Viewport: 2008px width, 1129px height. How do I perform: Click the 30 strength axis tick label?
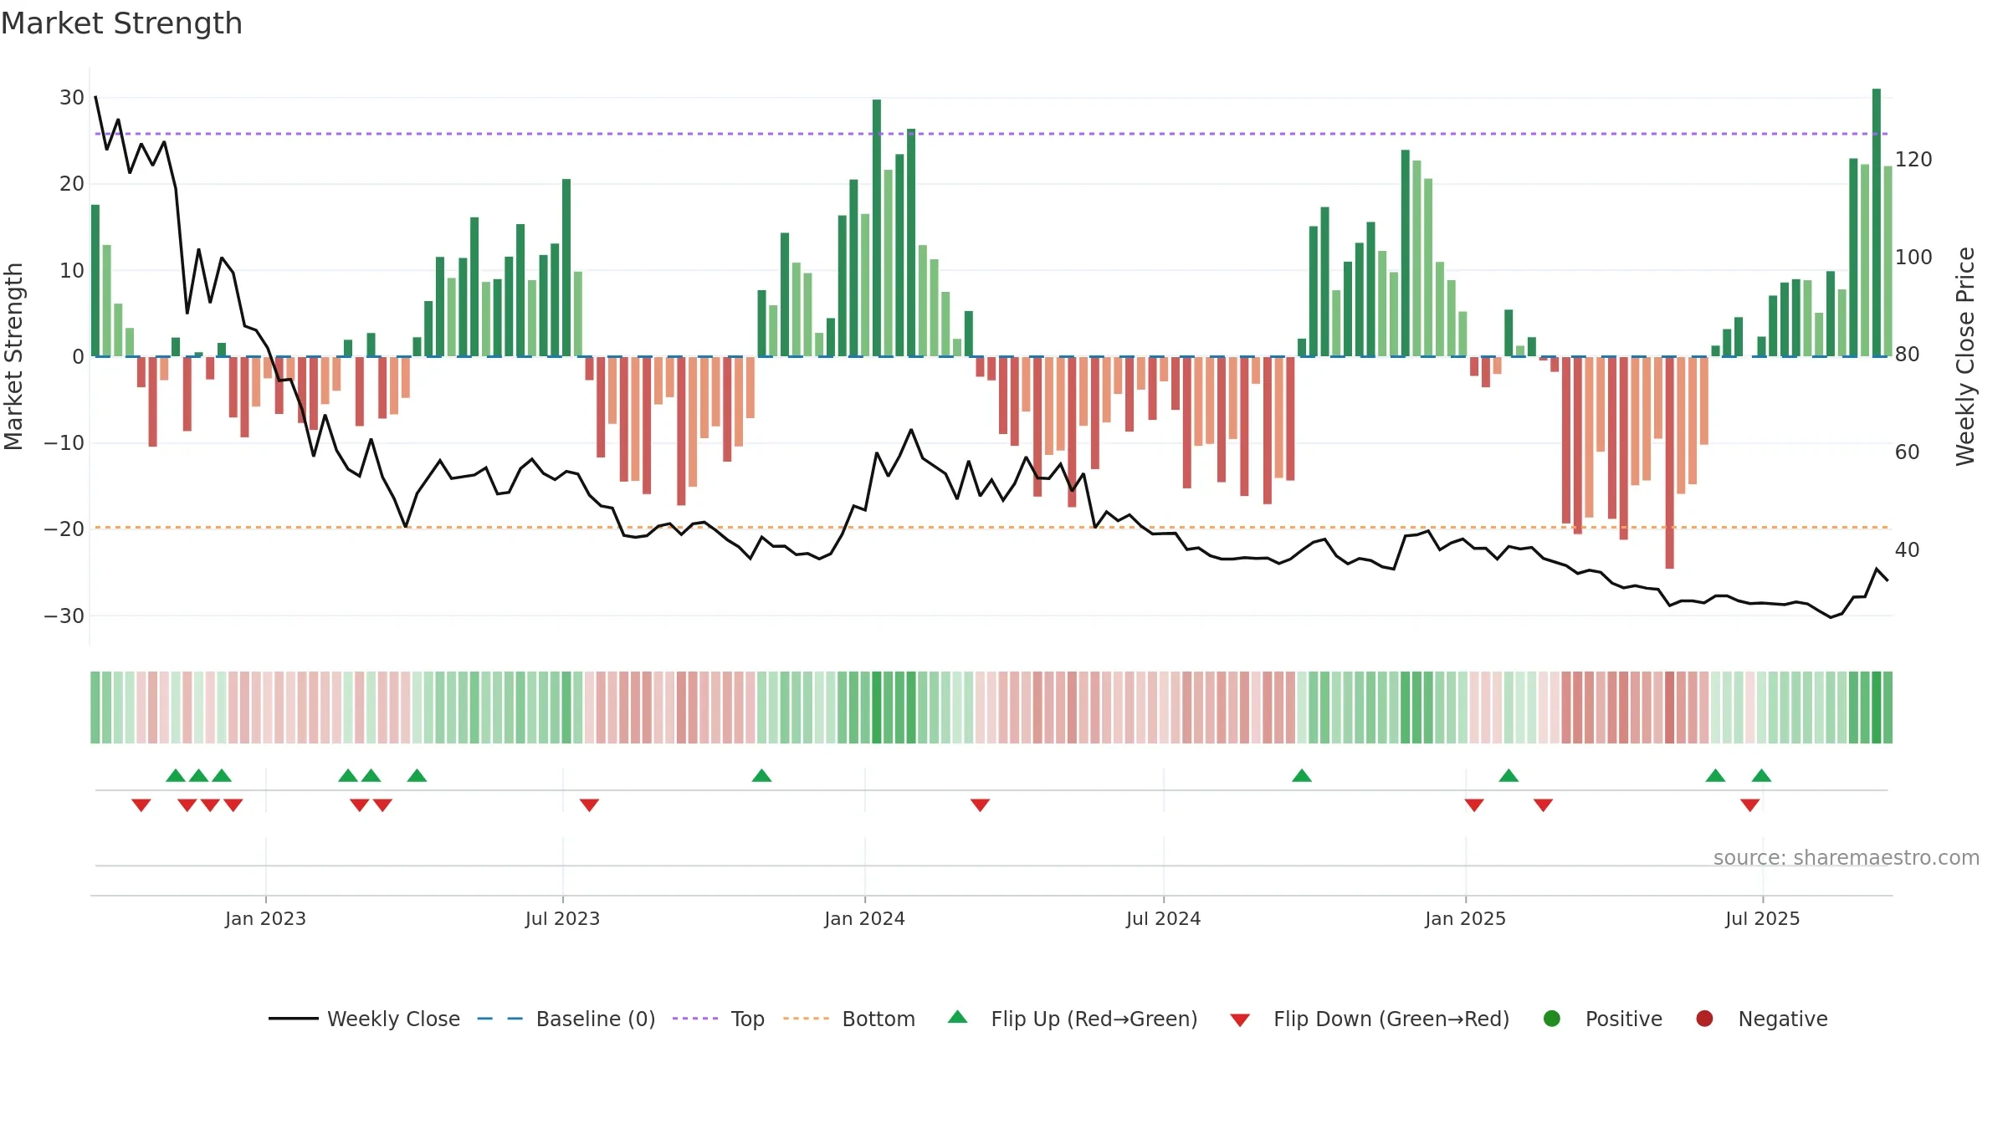click(72, 98)
